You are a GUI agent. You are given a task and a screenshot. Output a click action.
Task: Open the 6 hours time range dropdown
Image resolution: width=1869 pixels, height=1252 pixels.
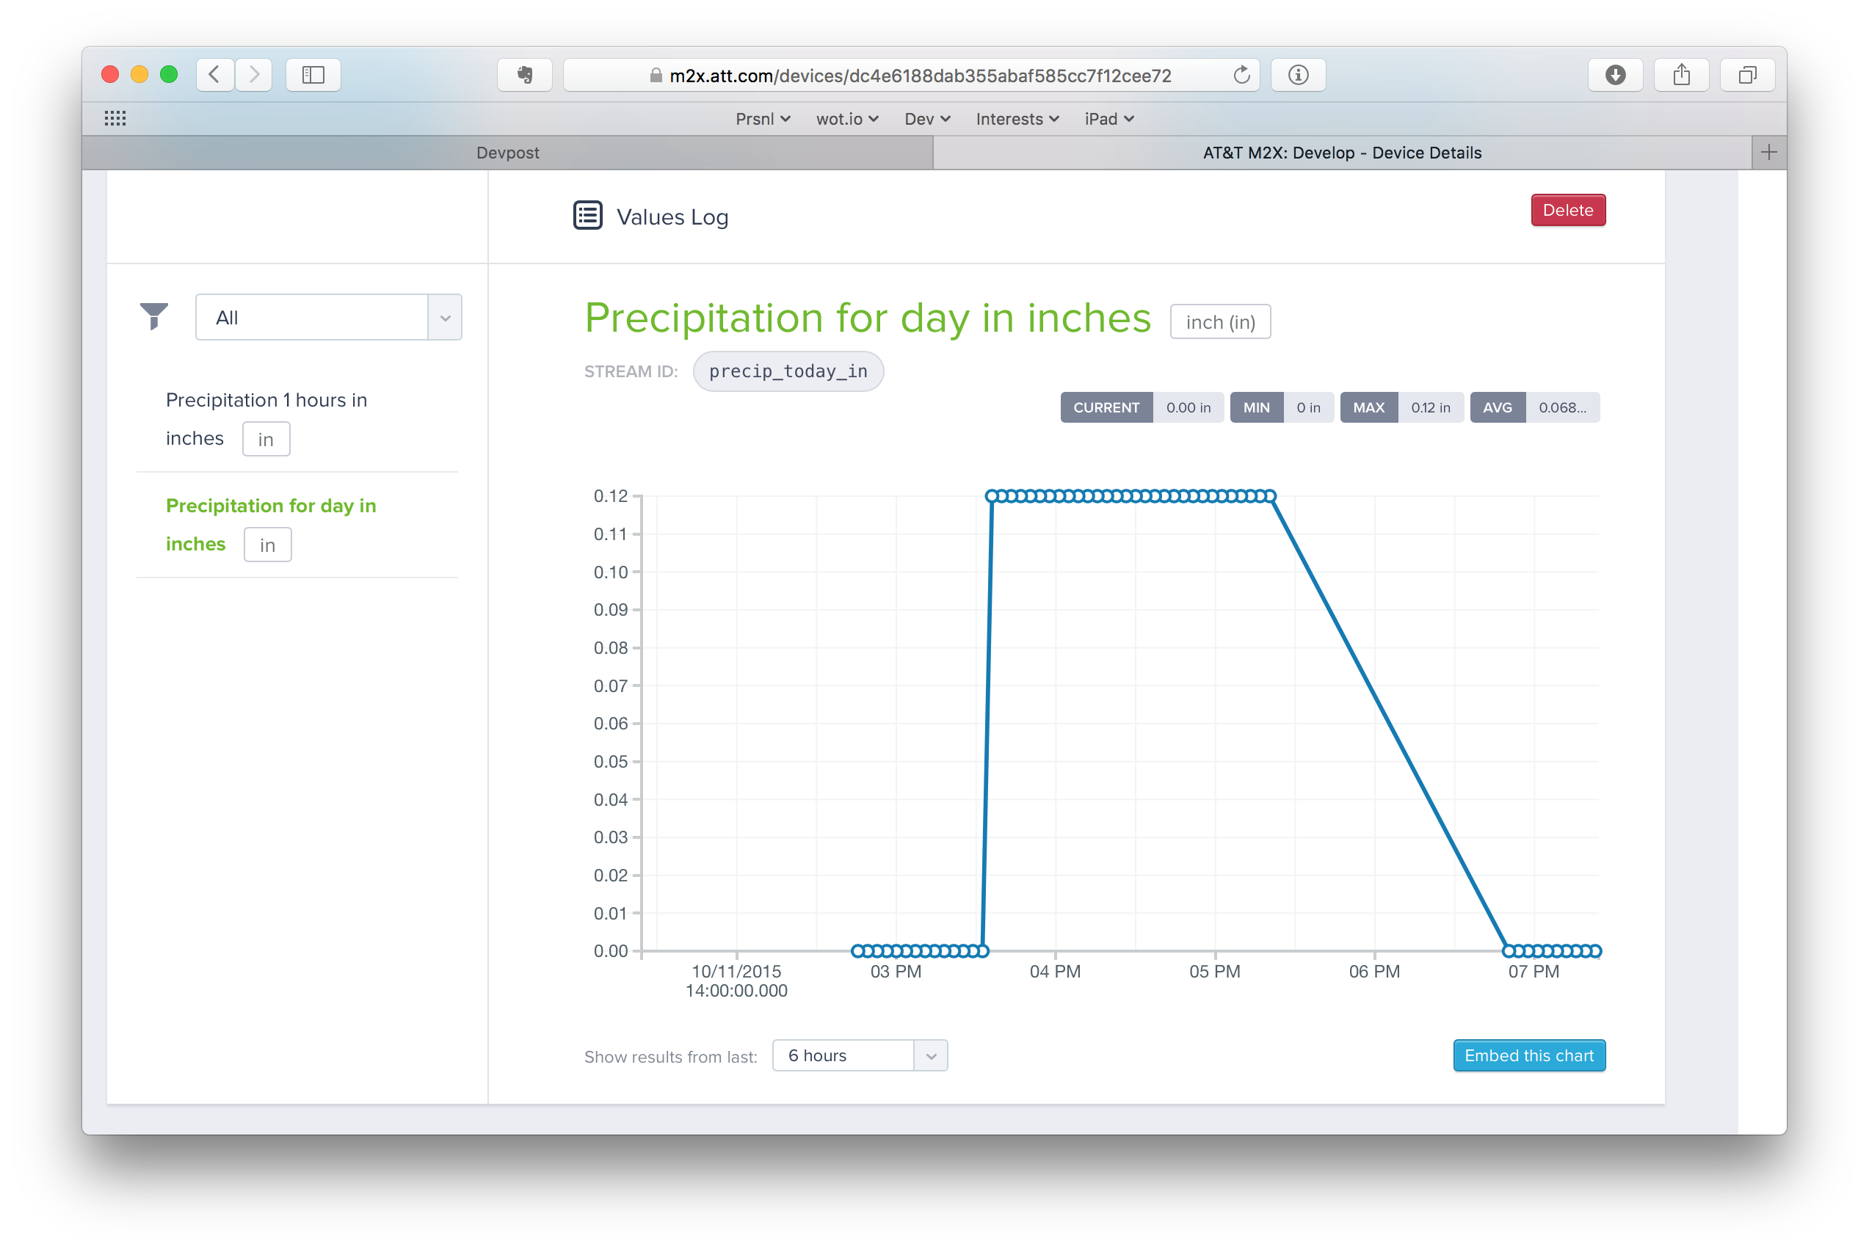(860, 1055)
